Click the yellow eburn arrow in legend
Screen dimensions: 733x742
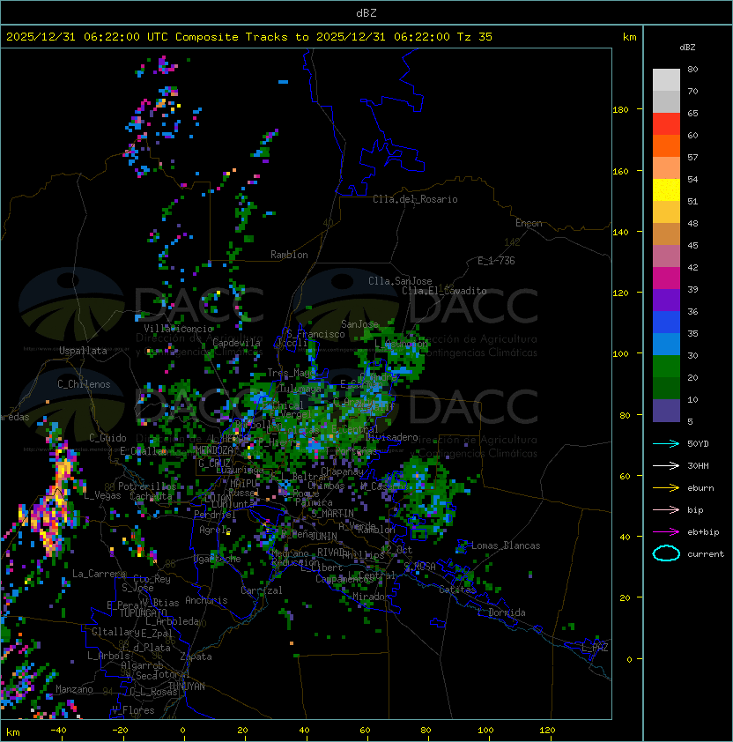[x=666, y=488]
